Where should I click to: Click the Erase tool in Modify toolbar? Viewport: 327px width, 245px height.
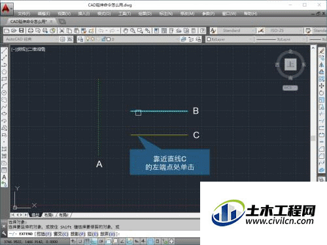coord(322,51)
